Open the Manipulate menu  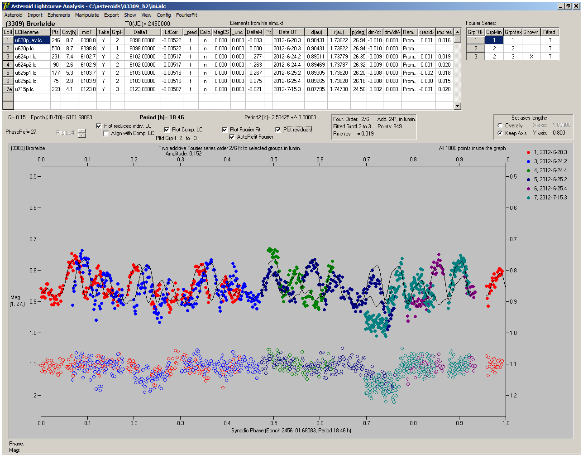coord(87,15)
